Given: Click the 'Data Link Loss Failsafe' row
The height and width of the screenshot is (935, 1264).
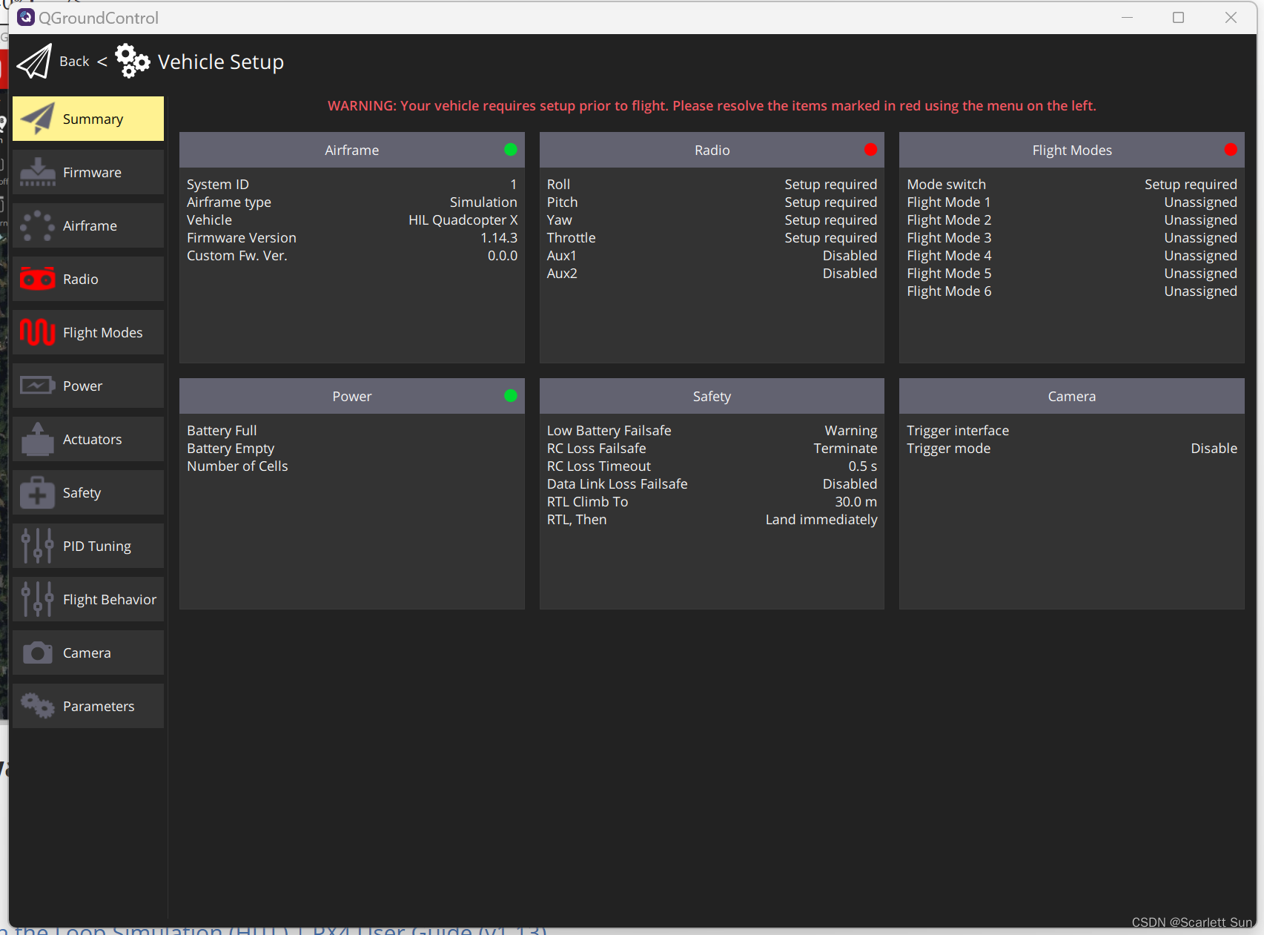Looking at the screenshot, I should tap(712, 484).
